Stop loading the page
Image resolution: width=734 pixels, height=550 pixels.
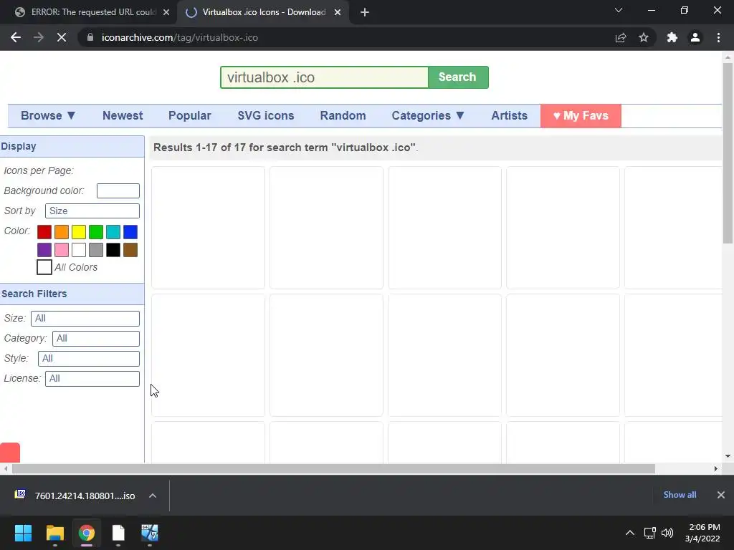62,37
